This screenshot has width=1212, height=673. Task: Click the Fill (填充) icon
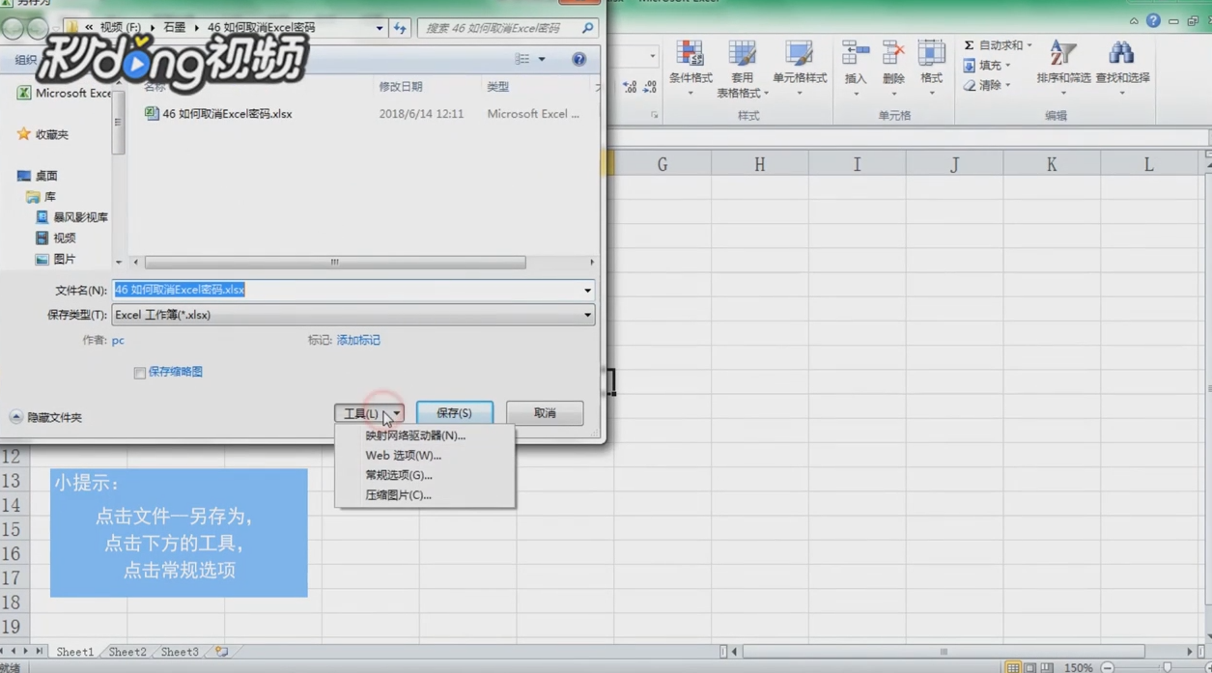point(969,66)
